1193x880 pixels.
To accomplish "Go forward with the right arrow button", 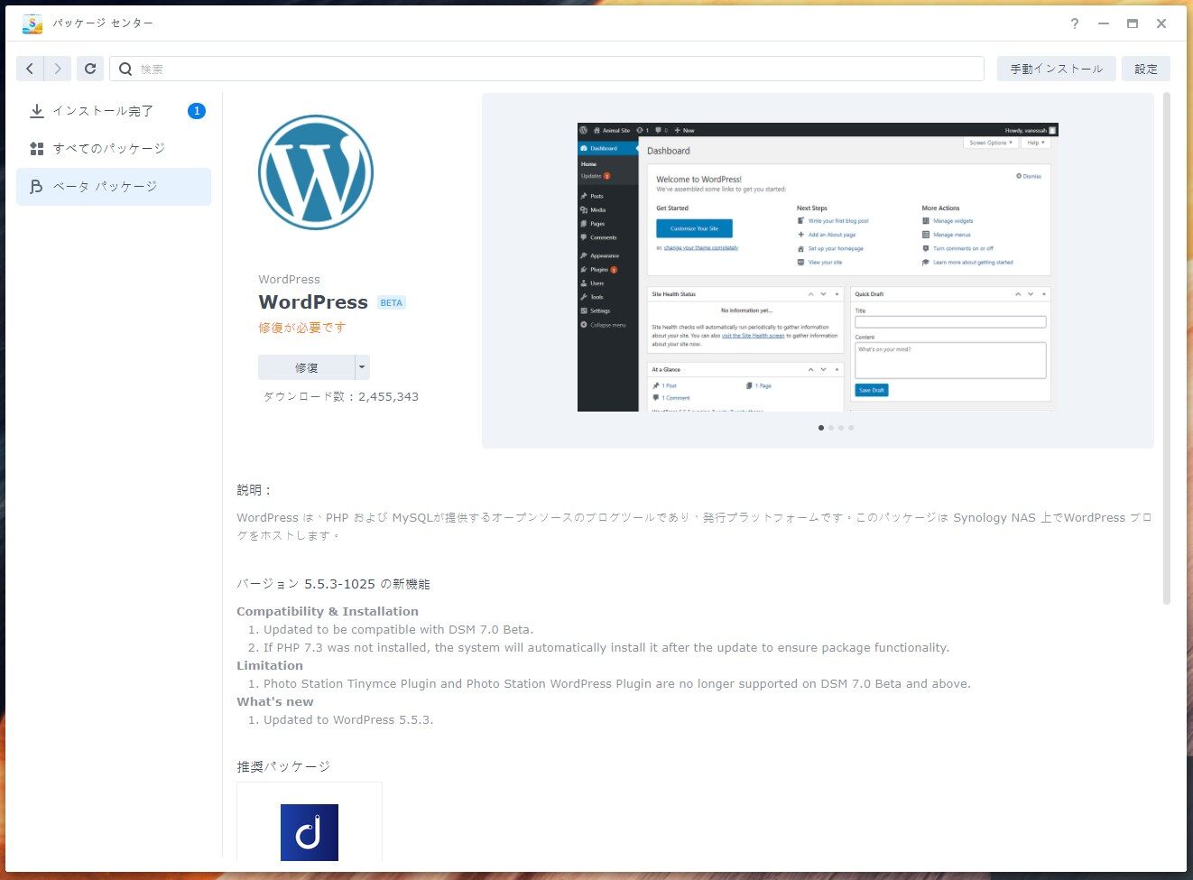I will [x=58, y=69].
